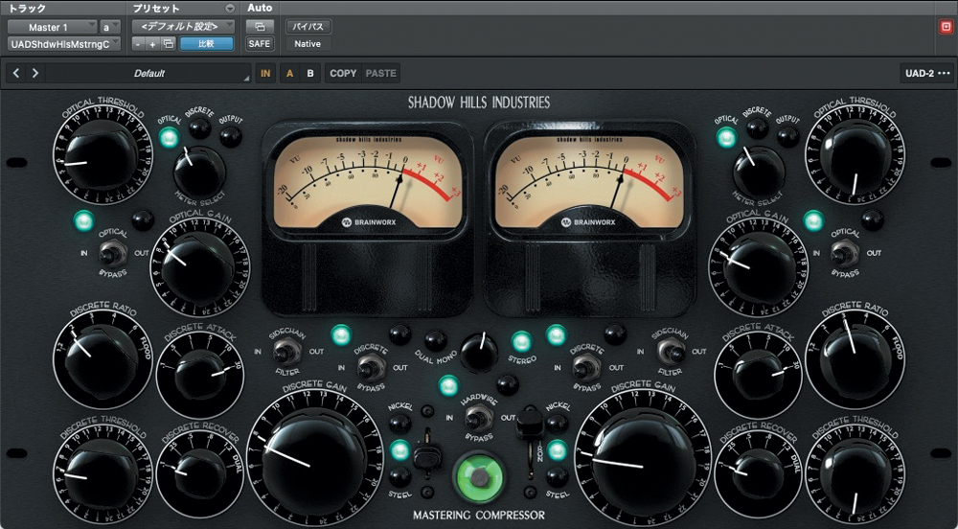Click the right Optical Gain knob
The width and height of the screenshot is (958, 529).
pyautogui.click(x=758, y=267)
